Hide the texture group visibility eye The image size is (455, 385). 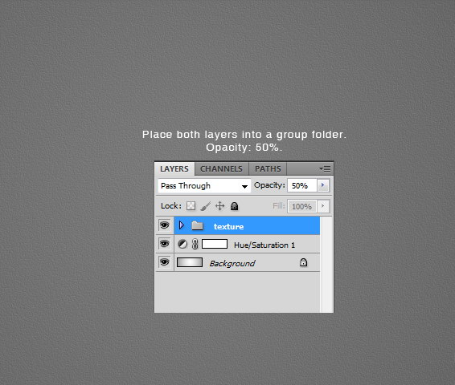coord(165,225)
